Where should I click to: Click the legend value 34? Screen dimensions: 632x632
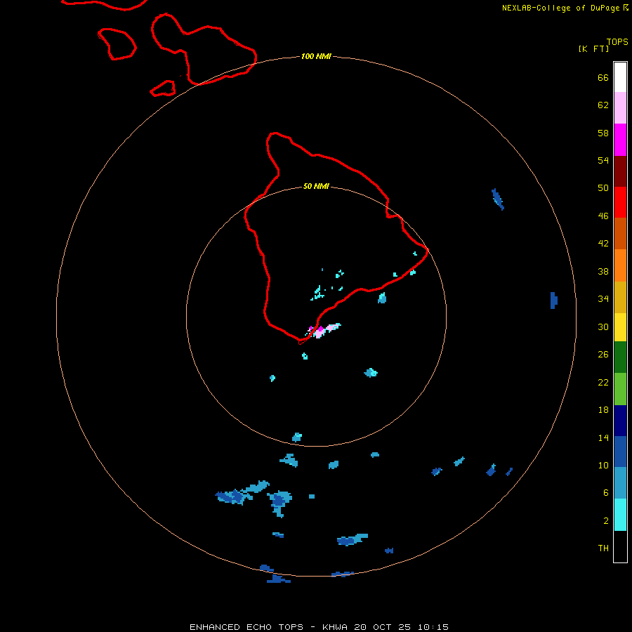[x=603, y=298]
